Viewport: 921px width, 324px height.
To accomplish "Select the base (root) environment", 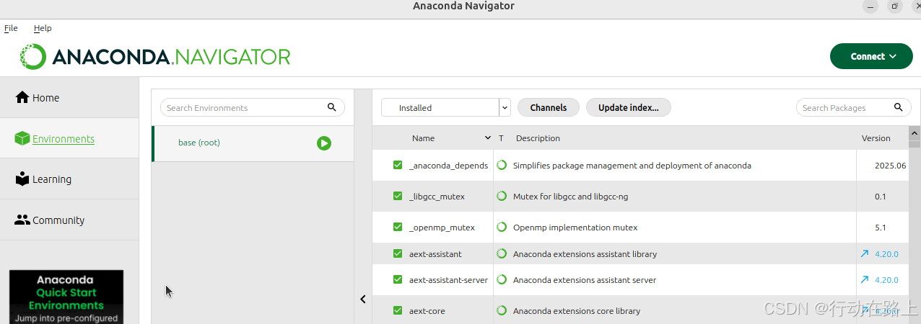I will point(253,143).
